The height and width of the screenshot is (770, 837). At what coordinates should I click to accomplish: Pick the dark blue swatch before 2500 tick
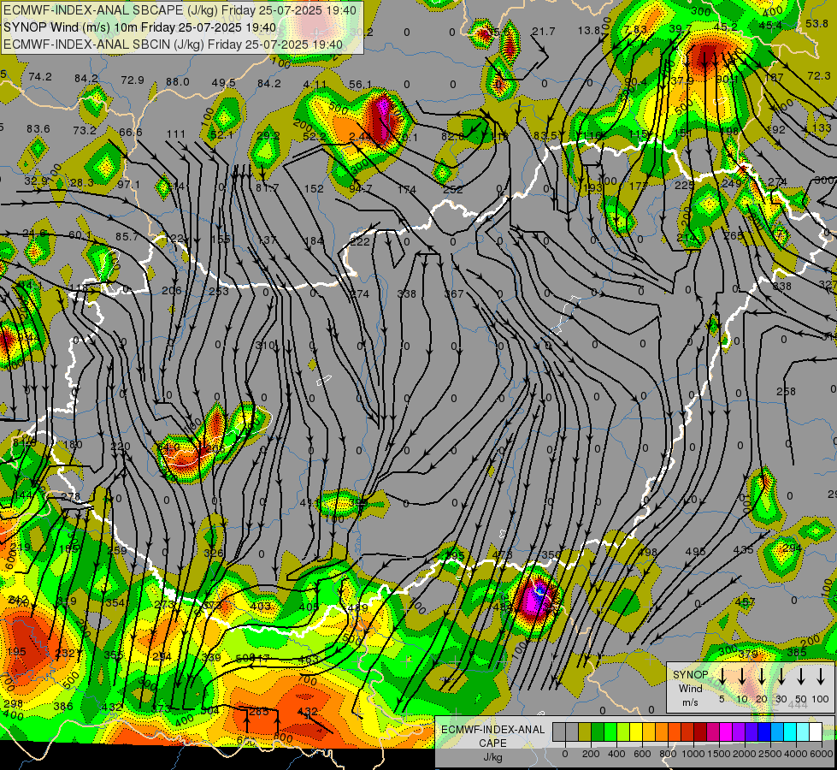764,732
